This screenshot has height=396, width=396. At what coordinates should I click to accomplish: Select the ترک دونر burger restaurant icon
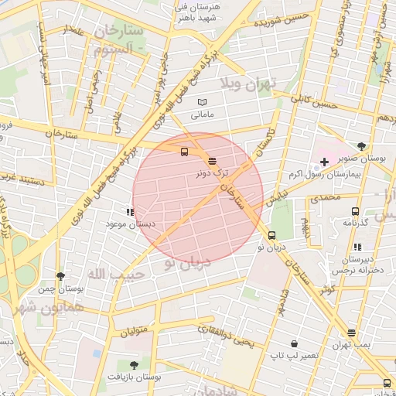(212, 162)
